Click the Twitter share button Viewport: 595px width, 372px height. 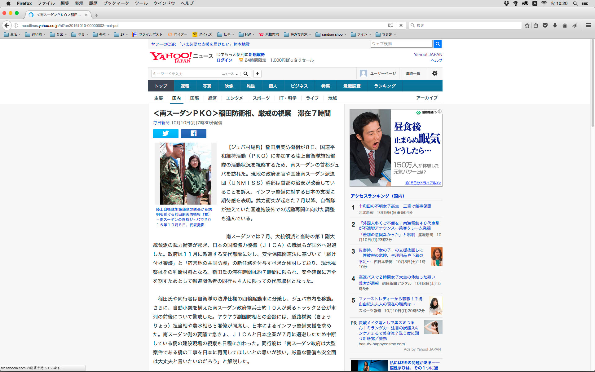[x=165, y=133]
